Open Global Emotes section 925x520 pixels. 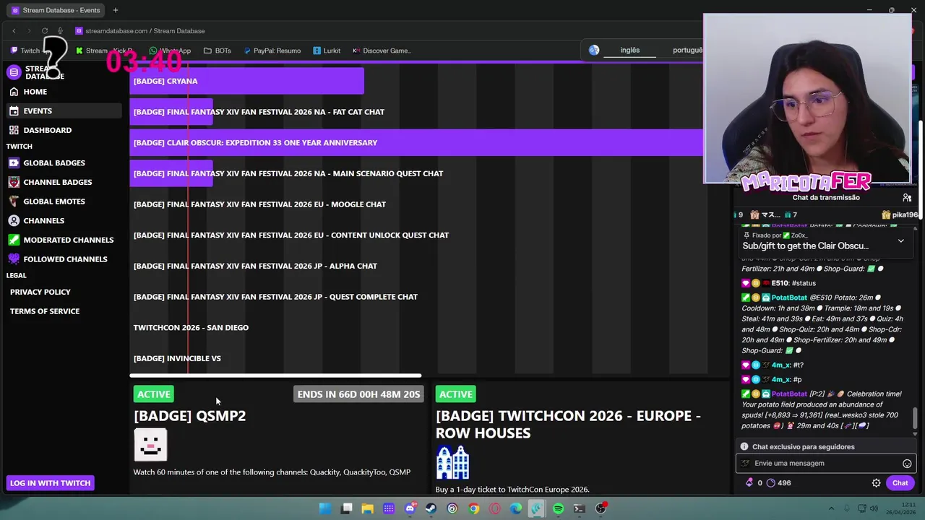pyautogui.click(x=54, y=201)
